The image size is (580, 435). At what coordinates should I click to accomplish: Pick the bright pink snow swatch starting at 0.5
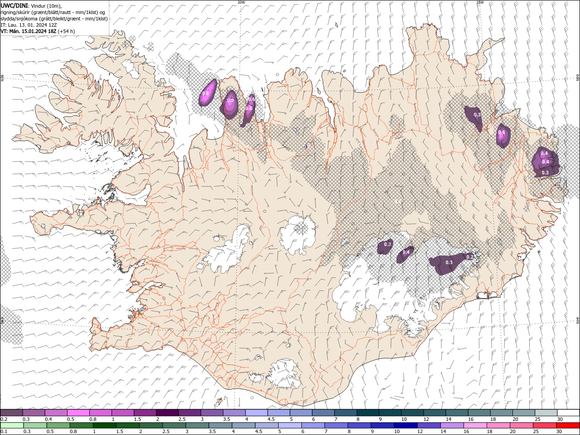click(x=78, y=413)
